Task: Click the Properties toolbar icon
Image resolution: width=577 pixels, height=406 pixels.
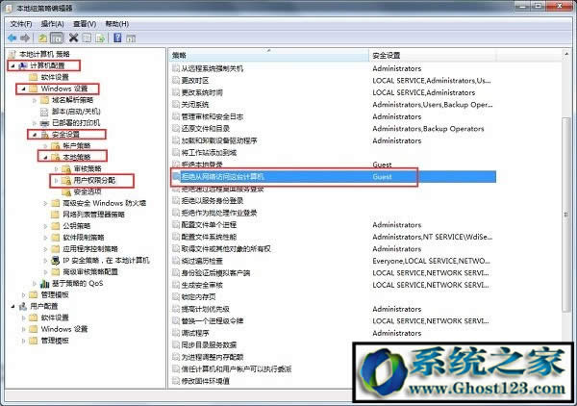Action: [87, 38]
